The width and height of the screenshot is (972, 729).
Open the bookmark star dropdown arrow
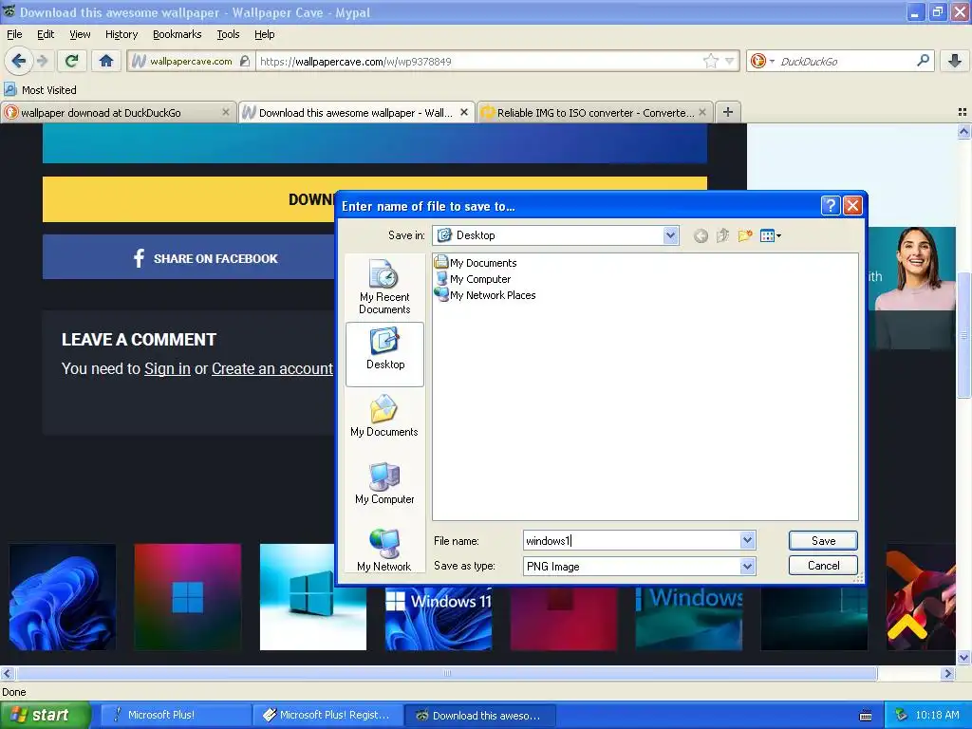[729, 61]
